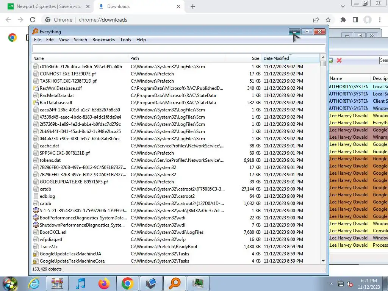Click the RacMetaData.dat file icon
This screenshot has width=388, height=291.
36,95
